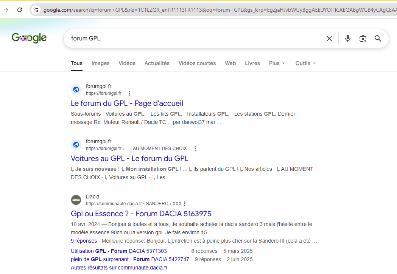Open the Outils dropdown
The width and height of the screenshot is (397, 274).
point(305,63)
